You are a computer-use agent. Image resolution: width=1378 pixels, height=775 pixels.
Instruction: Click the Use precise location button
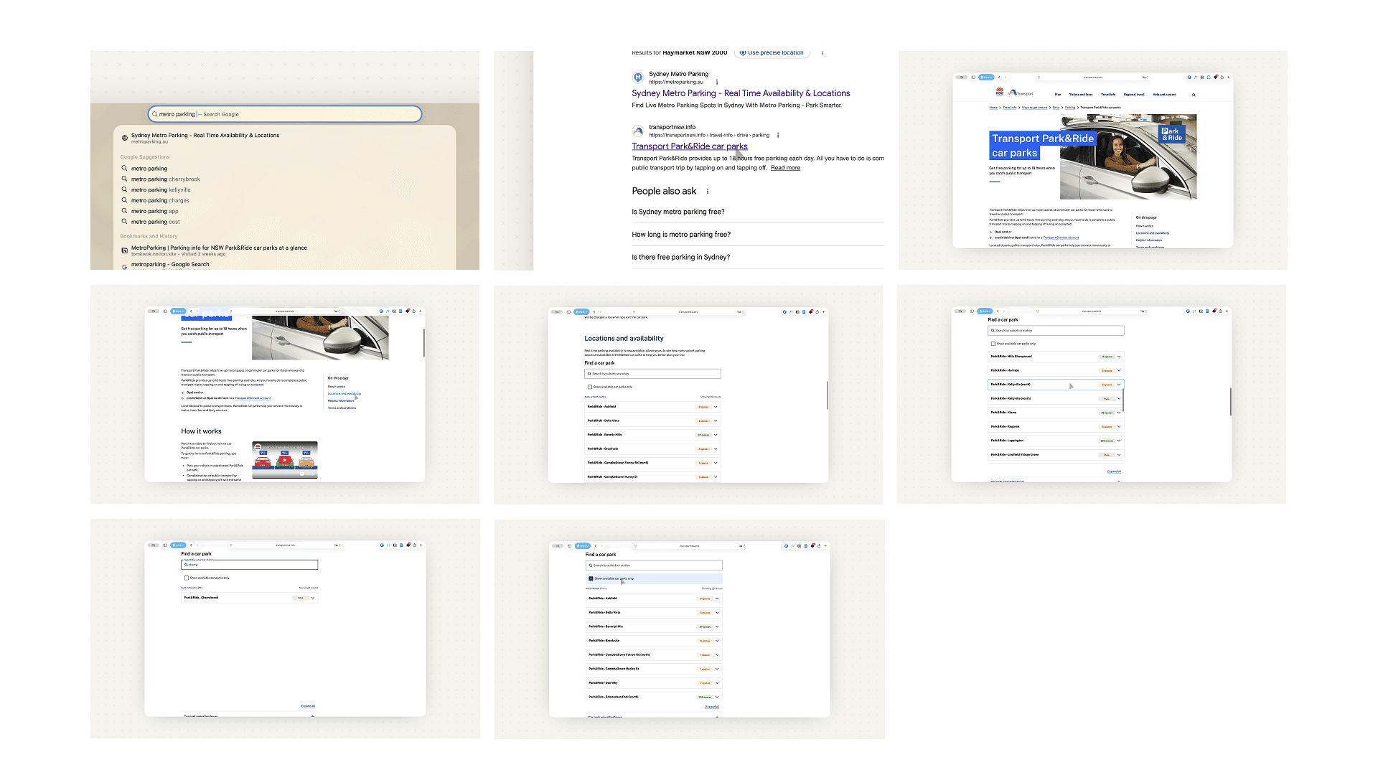[x=772, y=52]
